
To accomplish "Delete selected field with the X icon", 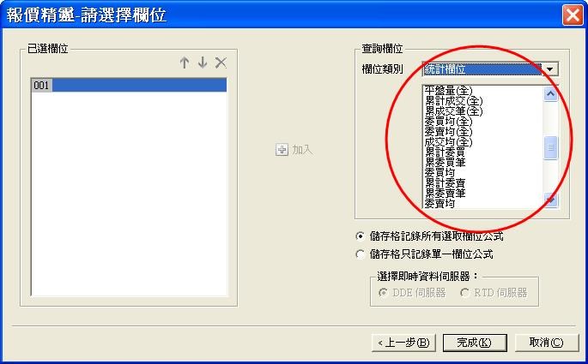I will tap(221, 63).
